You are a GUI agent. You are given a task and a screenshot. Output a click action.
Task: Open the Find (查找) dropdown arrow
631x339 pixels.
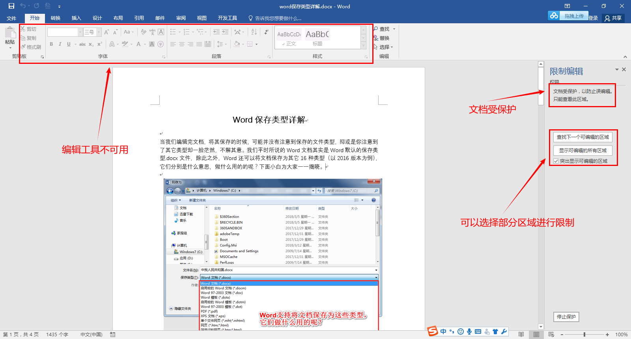tap(394, 29)
